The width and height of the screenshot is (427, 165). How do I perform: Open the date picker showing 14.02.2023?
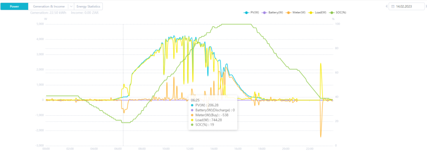[x=407, y=6]
